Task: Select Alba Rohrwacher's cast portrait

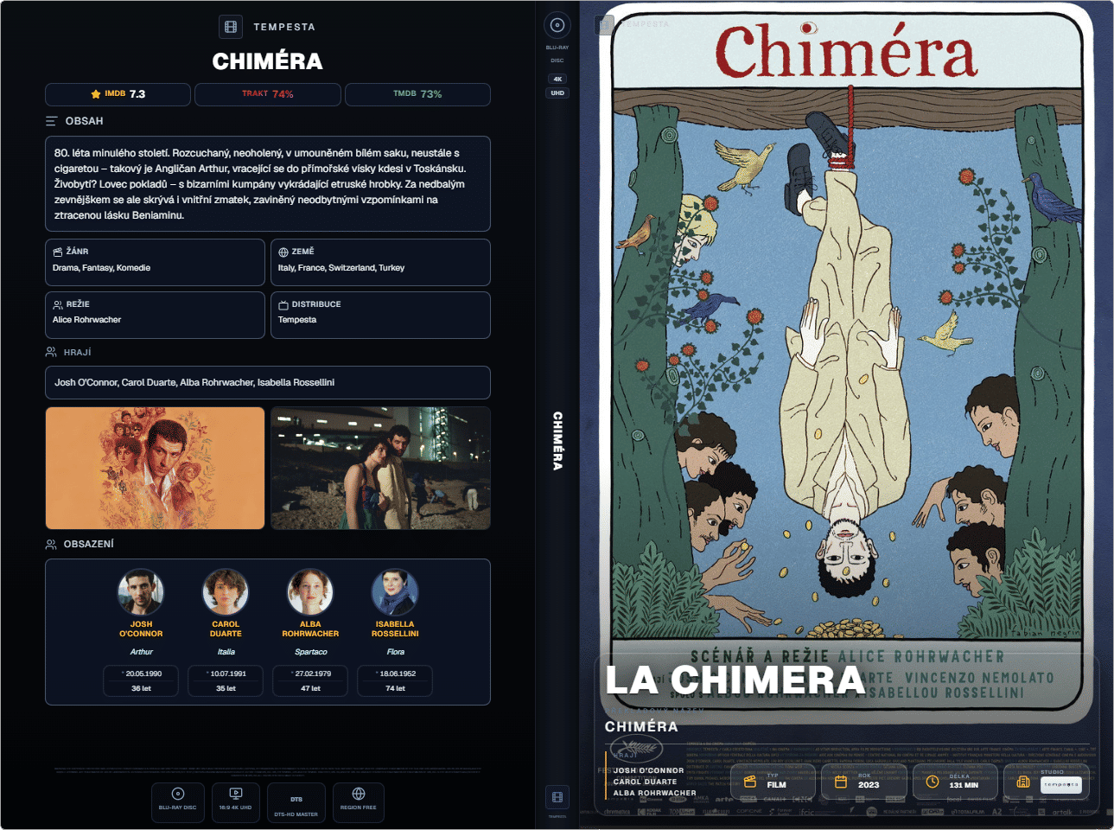Action: pyautogui.click(x=310, y=592)
